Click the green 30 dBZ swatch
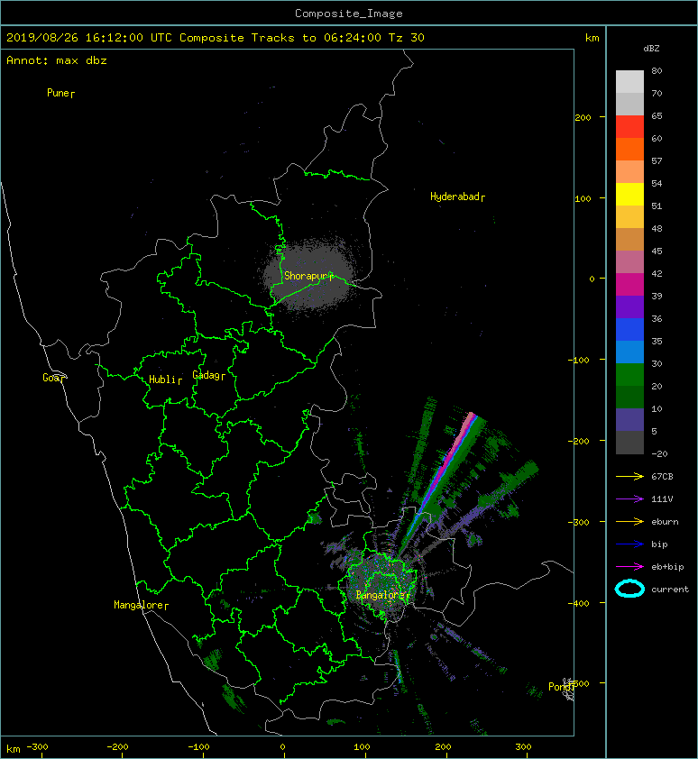This screenshot has width=698, height=759. (x=629, y=374)
